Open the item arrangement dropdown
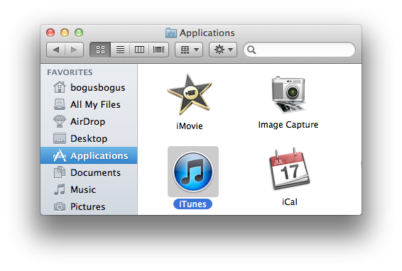This screenshot has width=402, height=271. (x=189, y=50)
